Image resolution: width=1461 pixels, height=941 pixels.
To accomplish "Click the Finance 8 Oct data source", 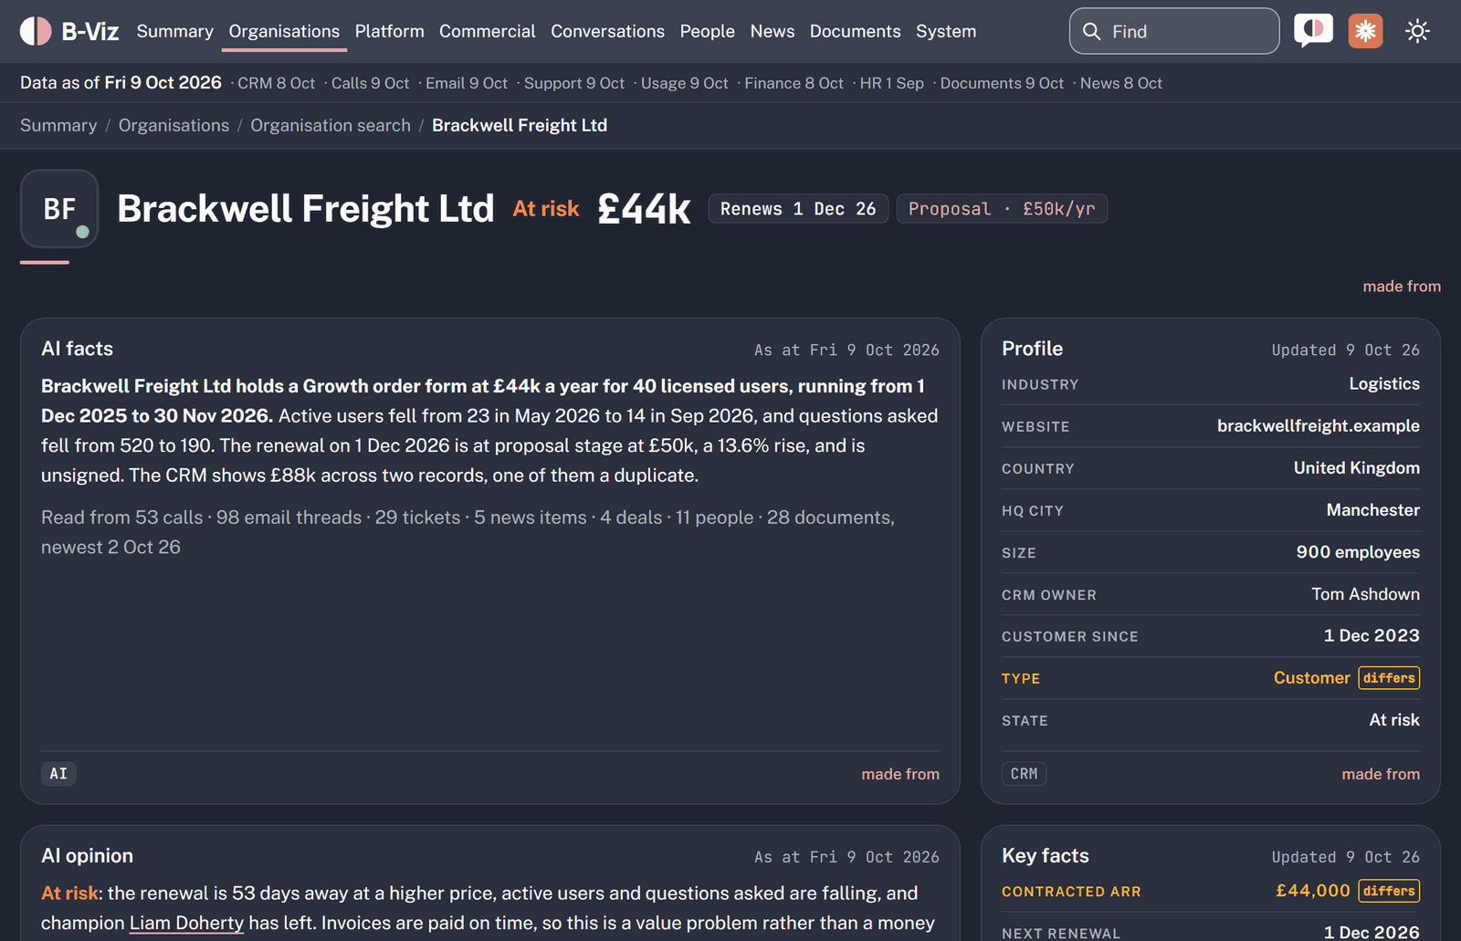I will (x=794, y=83).
